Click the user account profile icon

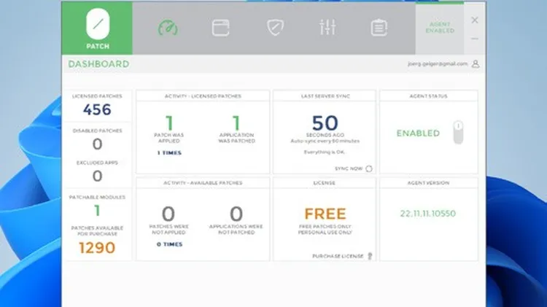[x=476, y=64]
